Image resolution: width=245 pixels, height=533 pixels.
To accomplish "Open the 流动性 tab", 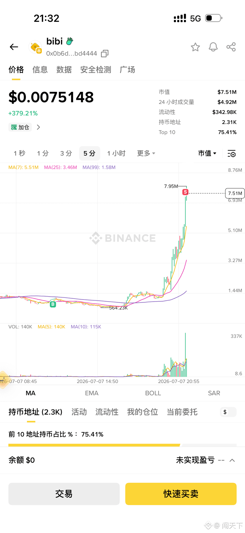I will coord(107,412).
